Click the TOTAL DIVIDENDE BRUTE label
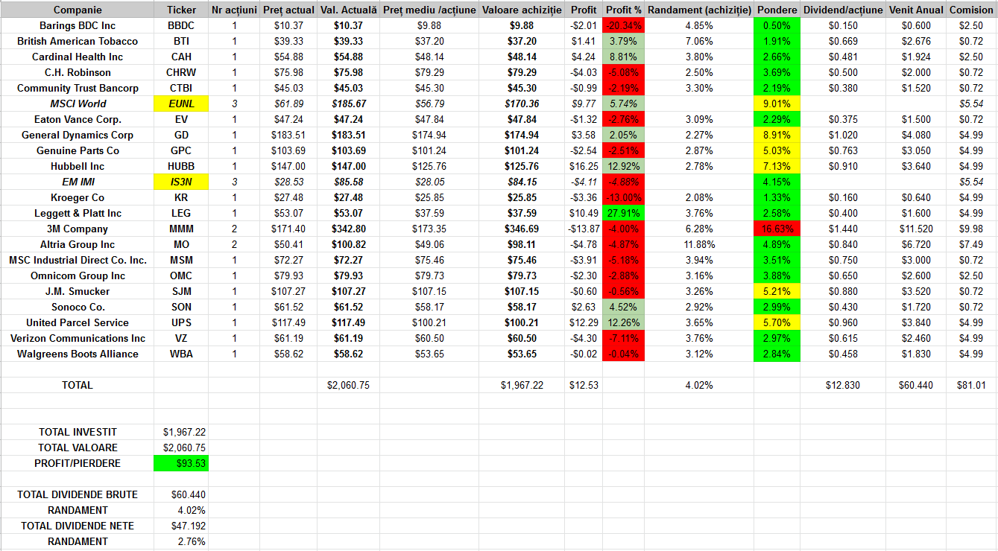This screenshot has height=551, width=998. [78, 494]
